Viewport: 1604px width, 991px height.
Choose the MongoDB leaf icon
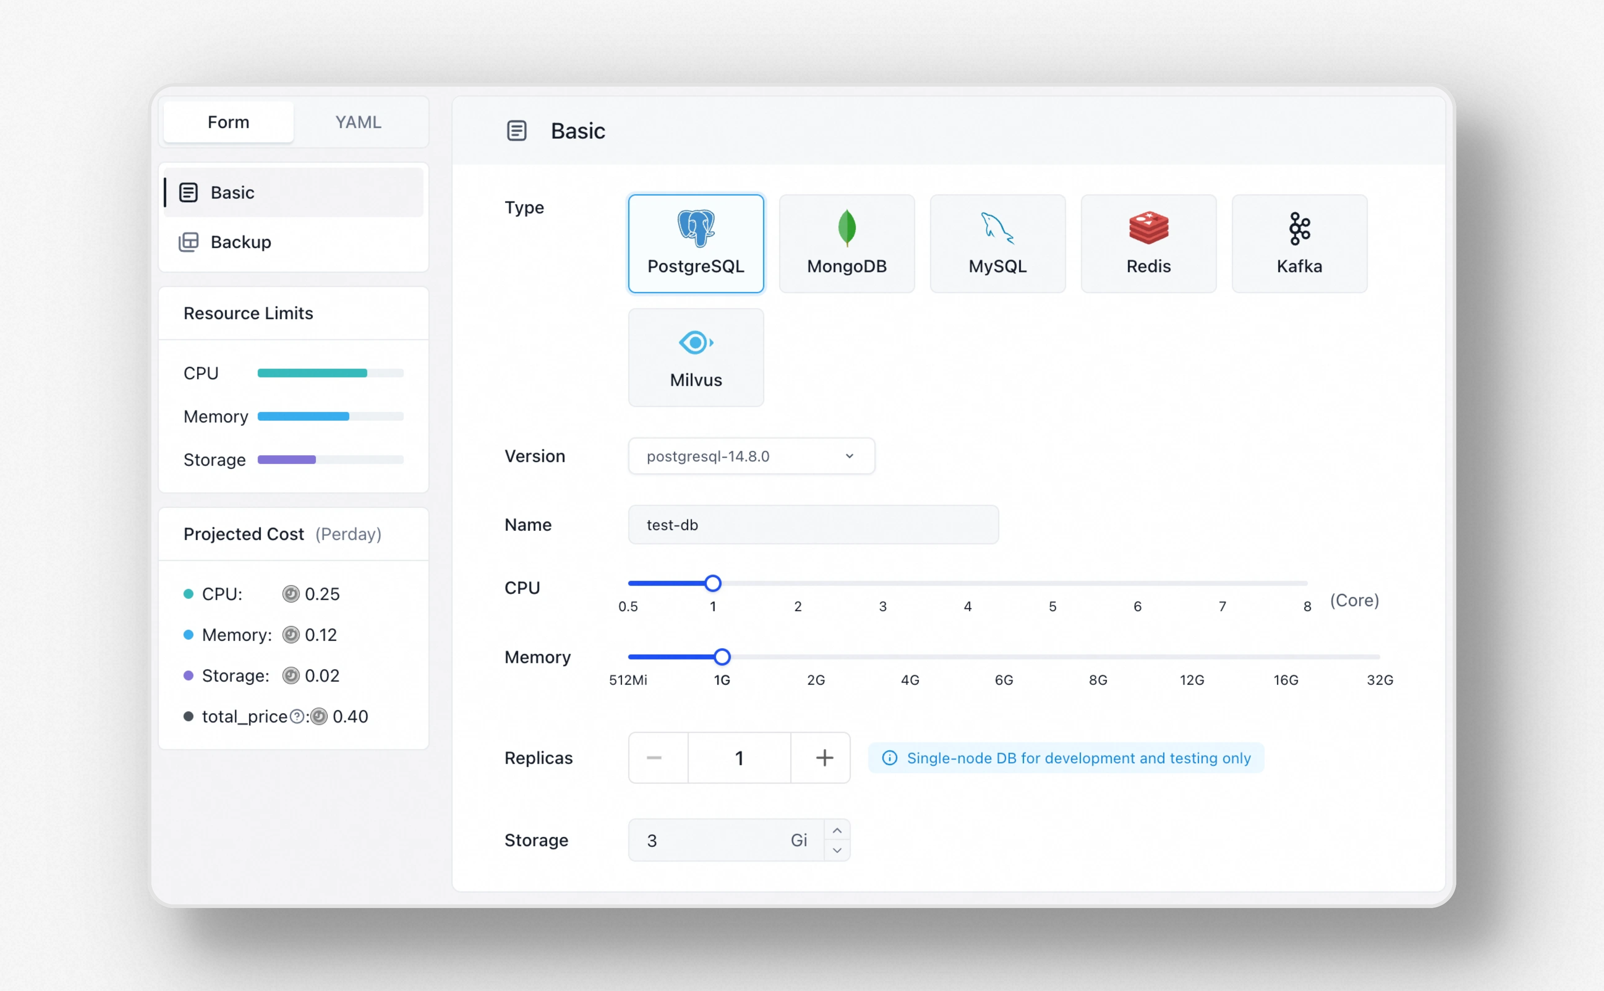tap(846, 228)
